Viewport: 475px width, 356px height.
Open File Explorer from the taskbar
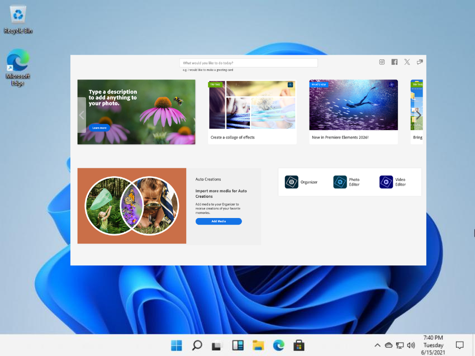(258, 345)
